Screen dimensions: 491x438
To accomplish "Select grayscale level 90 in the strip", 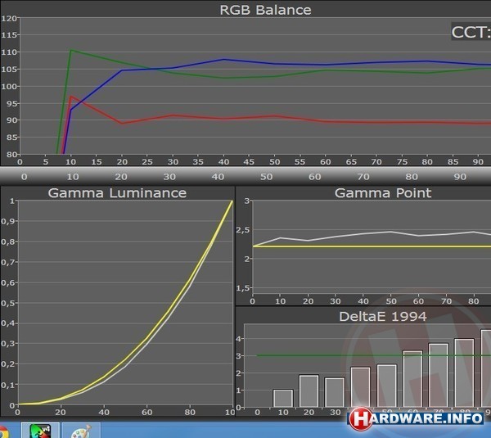I will 460,177.
